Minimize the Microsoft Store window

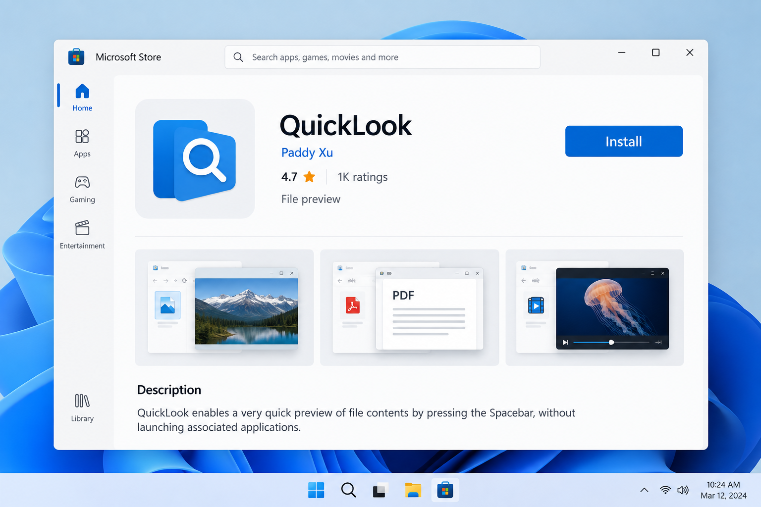click(x=622, y=52)
